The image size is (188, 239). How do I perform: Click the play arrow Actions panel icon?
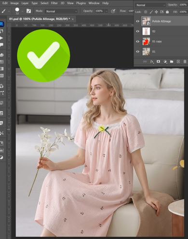pos(1,38)
